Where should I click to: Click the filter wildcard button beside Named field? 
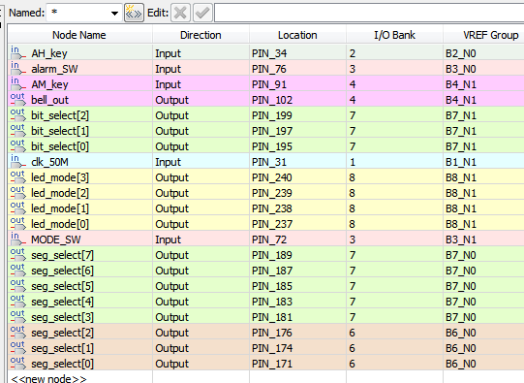click(x=134, y=13)
